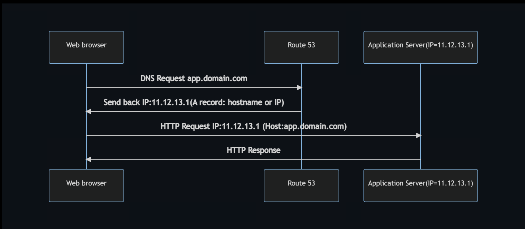Viewport: 525px width, 229px height.
Task: Click the HTTP Request arrowhead at Application Server
Action: click(x=419, y=136)
